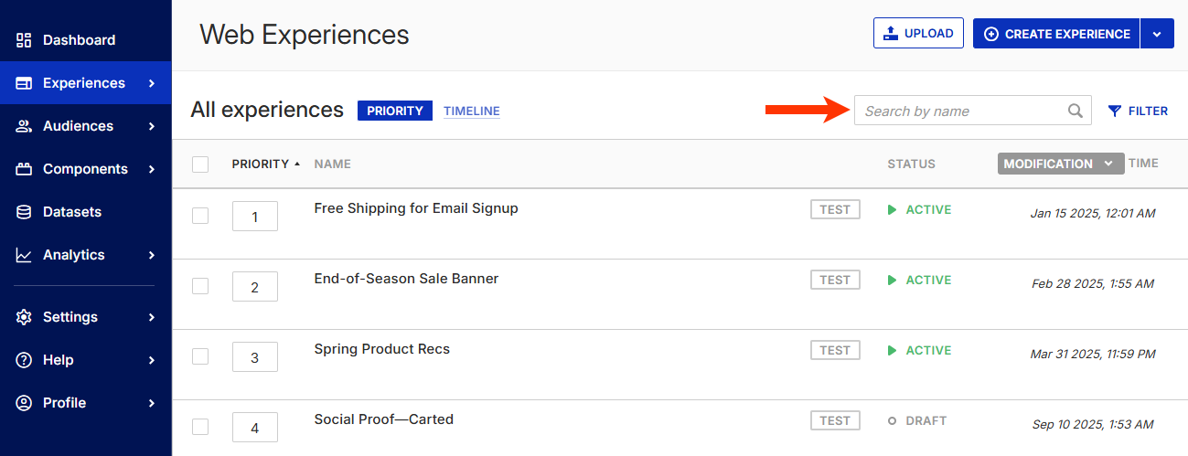Click the Settings gear icon

point(25,317)
